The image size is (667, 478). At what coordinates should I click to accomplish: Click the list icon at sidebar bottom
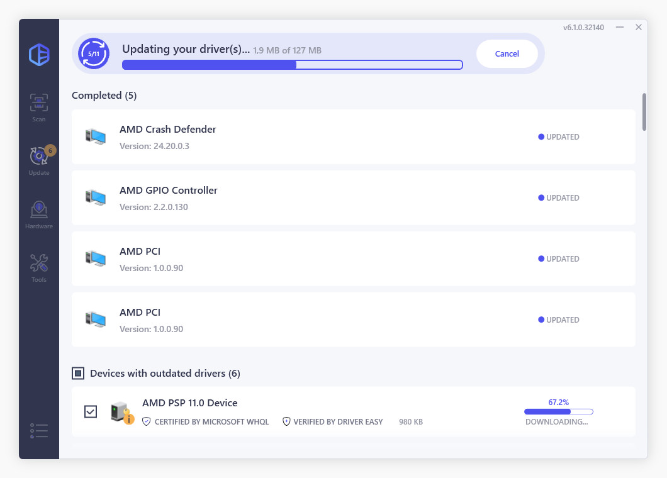click(x=38, y=430)
